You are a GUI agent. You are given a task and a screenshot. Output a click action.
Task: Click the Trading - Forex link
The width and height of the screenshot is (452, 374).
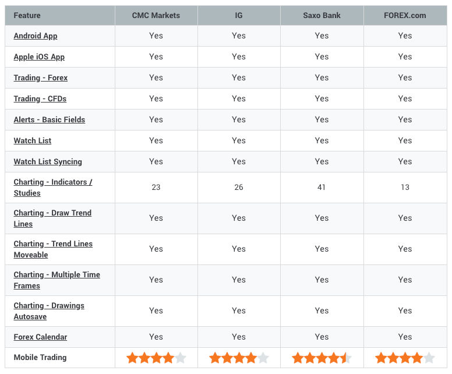41,78
